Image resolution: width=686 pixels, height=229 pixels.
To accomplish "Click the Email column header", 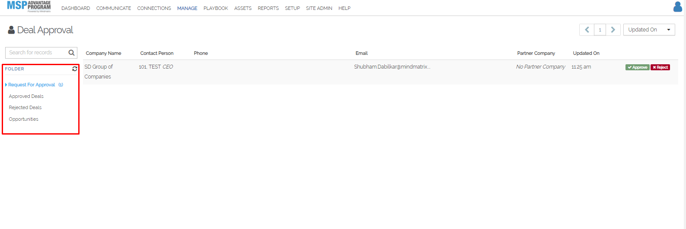I will click(x=361, y=53).
